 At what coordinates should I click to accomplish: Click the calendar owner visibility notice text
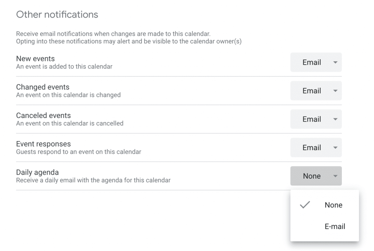(129, 41)
